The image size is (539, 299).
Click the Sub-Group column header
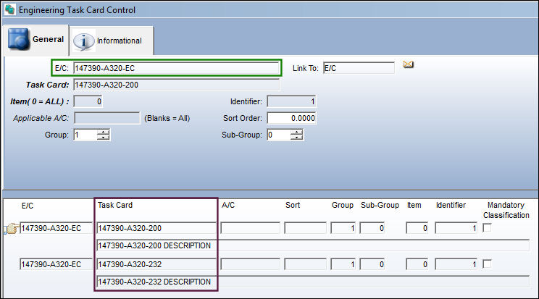380,205
